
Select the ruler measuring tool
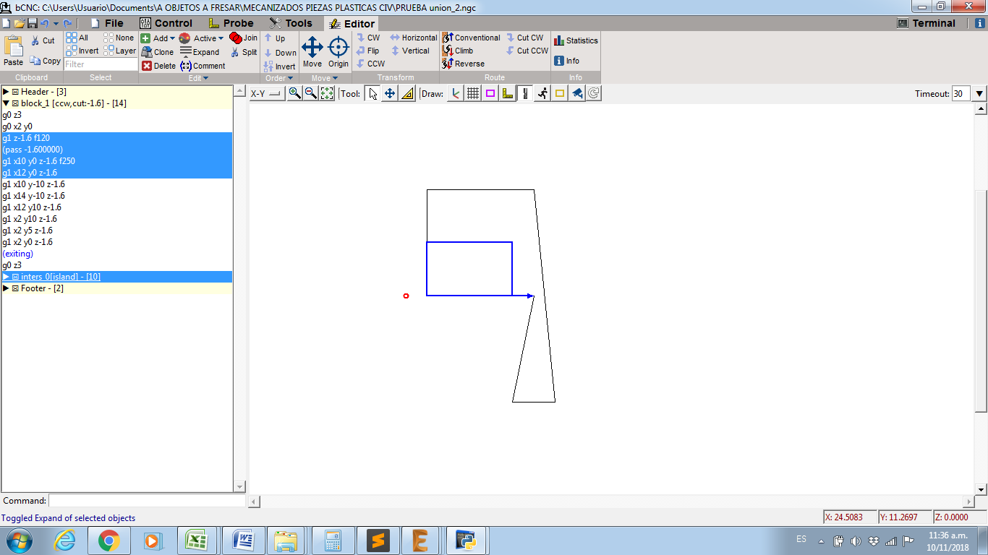[407, 93]
